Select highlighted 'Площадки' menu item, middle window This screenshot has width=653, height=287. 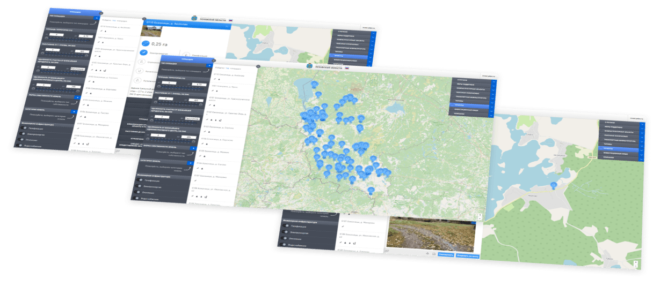click(x=469, y=105)
